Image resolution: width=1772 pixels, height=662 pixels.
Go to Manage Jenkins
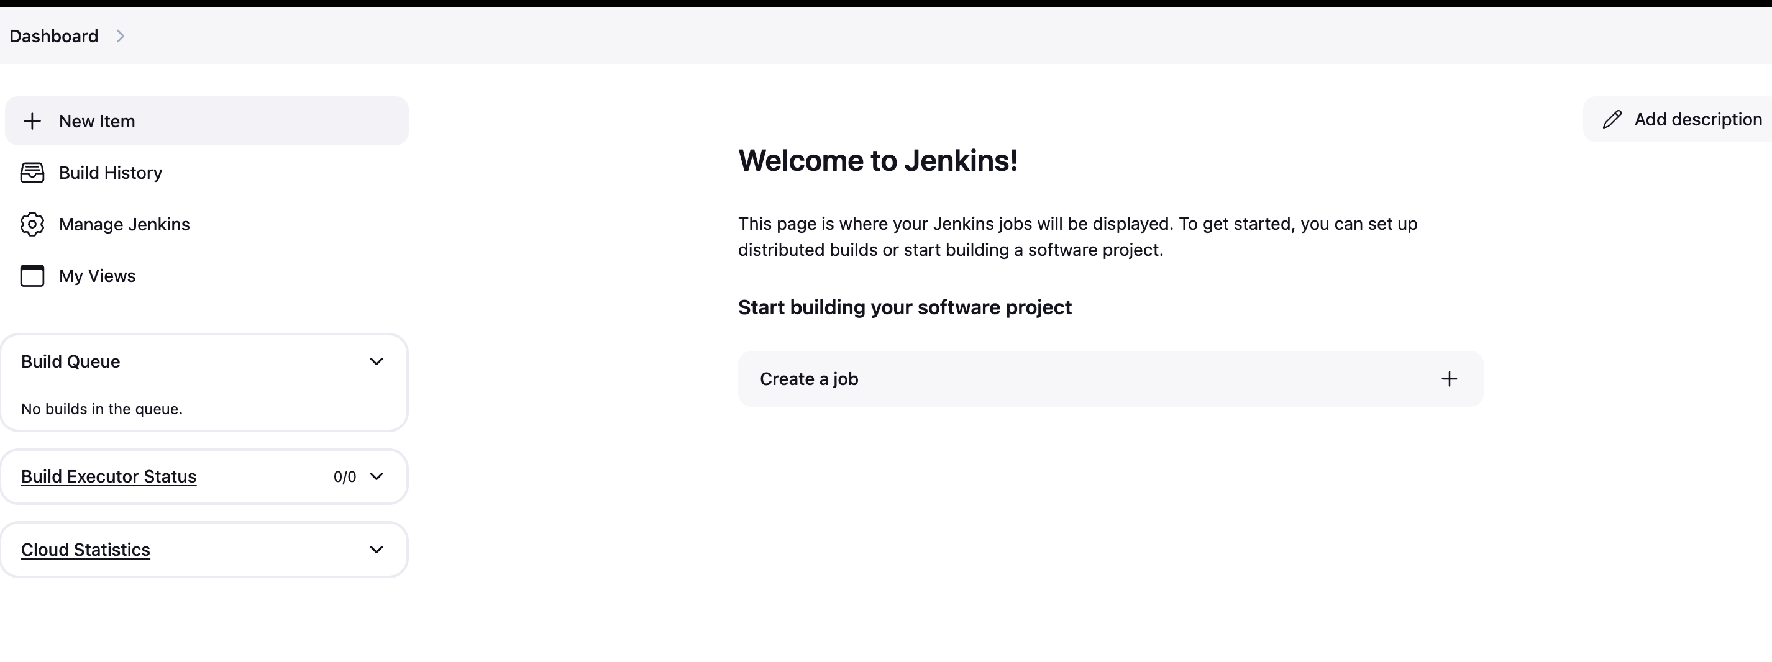pos(124,224)
